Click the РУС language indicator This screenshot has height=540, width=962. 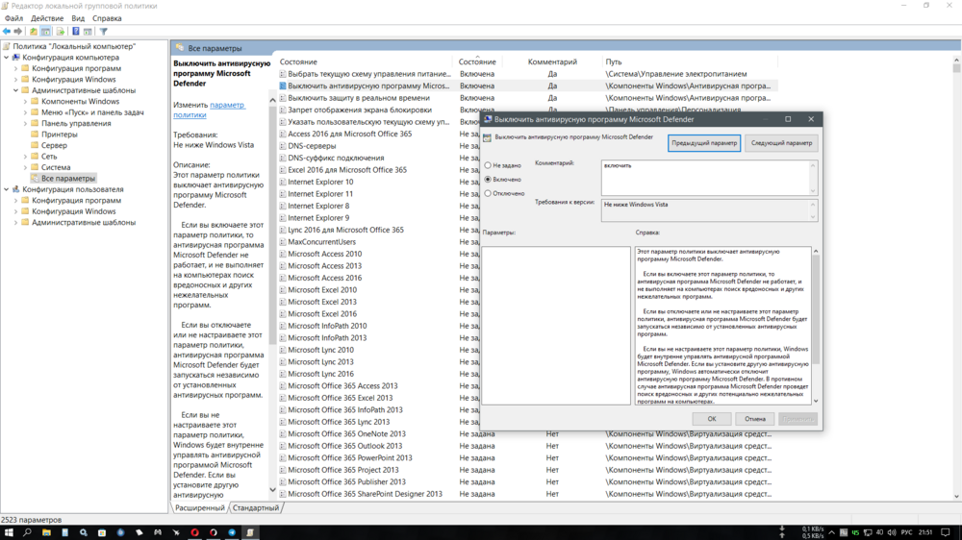[x=907, y=532]
